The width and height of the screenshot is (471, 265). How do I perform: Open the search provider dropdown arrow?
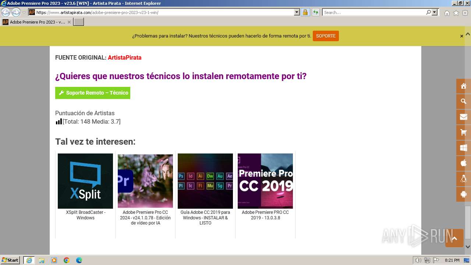(435, 12)
